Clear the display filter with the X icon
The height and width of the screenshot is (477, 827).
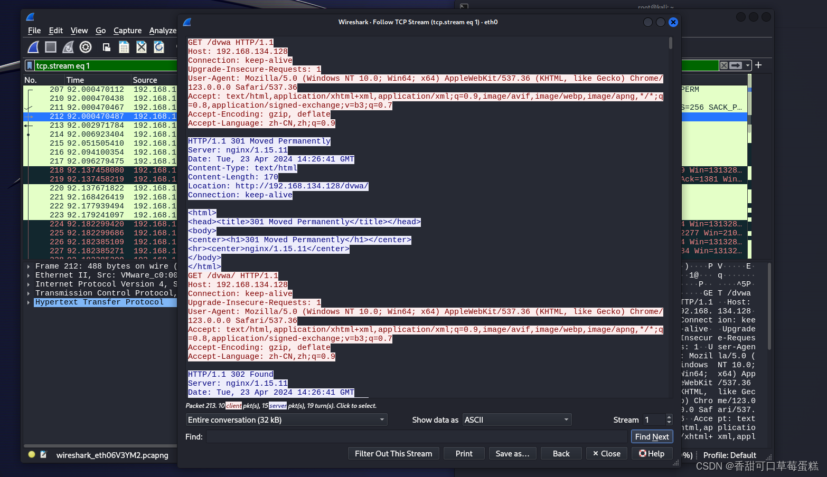tap(724, 65)
